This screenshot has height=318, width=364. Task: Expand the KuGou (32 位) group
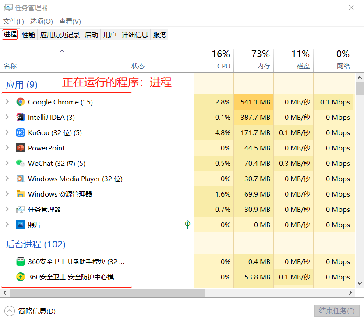tap(7, 132)
